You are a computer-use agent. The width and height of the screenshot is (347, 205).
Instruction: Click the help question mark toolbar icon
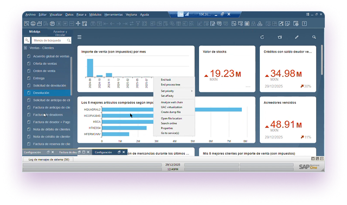(304, 24)
